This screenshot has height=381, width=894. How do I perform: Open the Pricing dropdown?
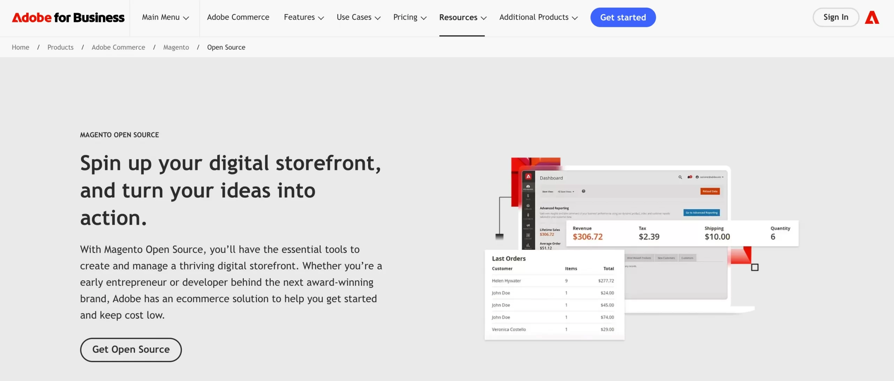(x=410, y=17)
